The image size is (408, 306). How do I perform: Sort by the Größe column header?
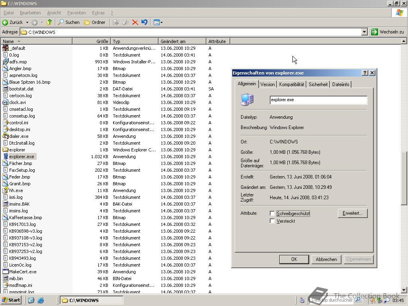pyautogui.click(x=91, y=41)
